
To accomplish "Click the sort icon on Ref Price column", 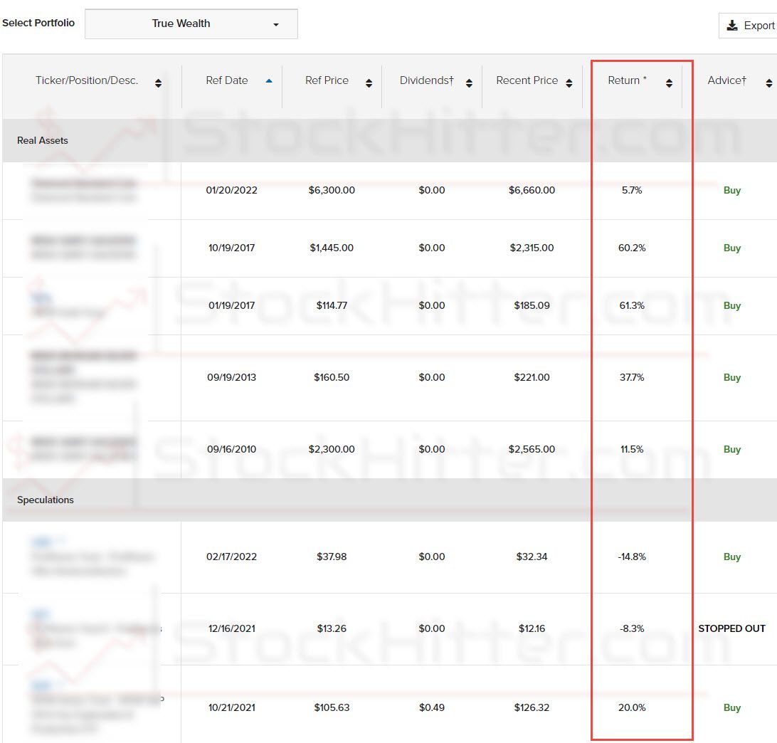I will [x=369, y=83].
